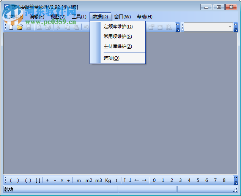Click the Cut scissors icon

coord(58,27)
